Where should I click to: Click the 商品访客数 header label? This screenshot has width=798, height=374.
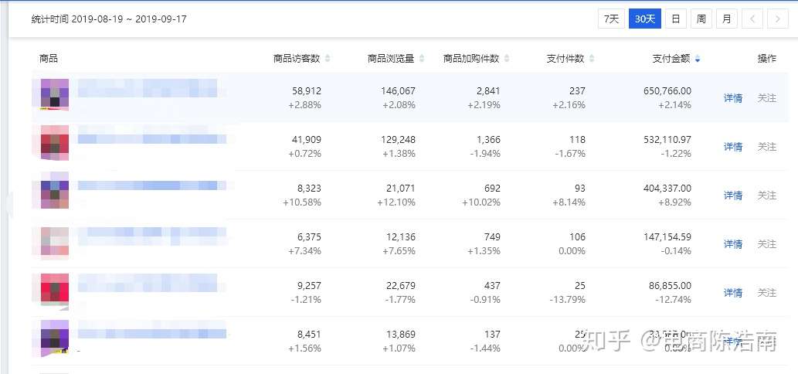pyautogui.click(x=297, y=59)
